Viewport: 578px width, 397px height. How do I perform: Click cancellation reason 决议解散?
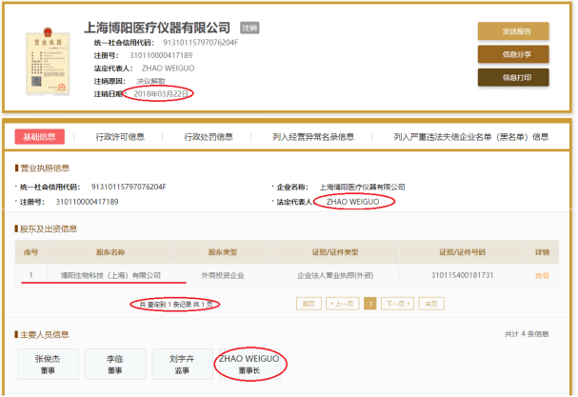(151, 81)
